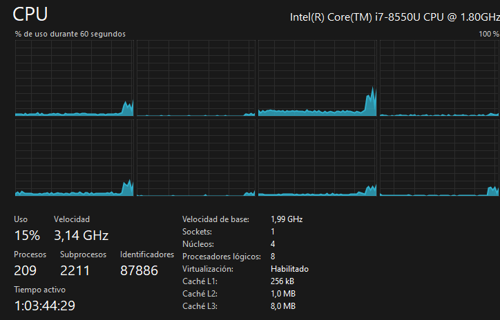The image size is (500, 320).
Task: Select the fourth core graph in the top row
Action: point(439,78)
